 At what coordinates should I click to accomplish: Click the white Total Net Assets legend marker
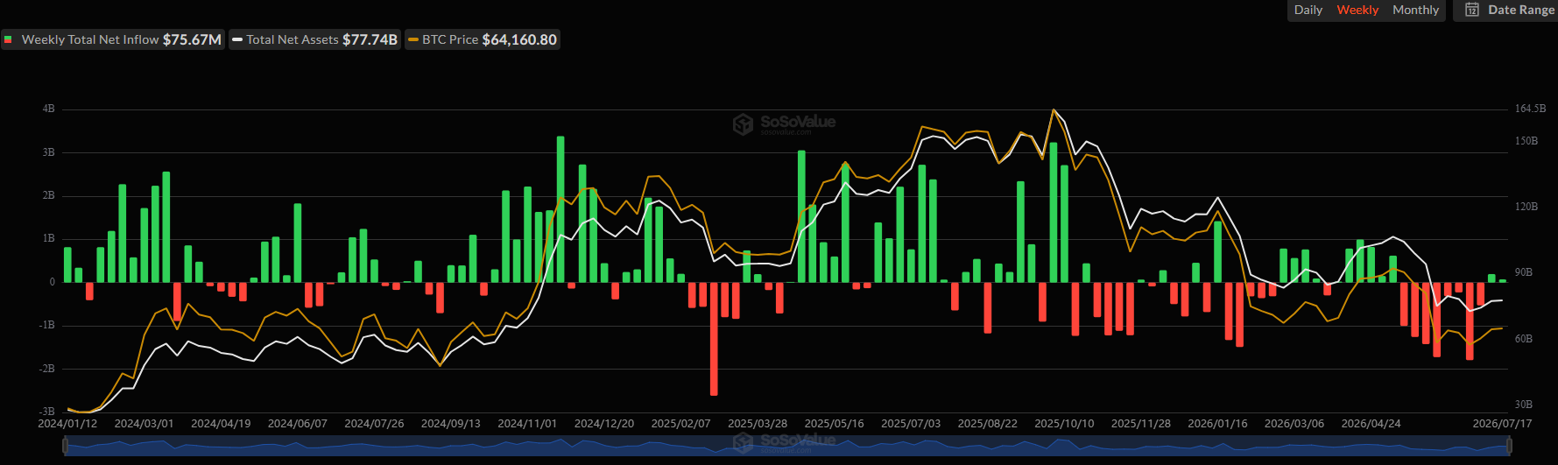click(237, 39)
